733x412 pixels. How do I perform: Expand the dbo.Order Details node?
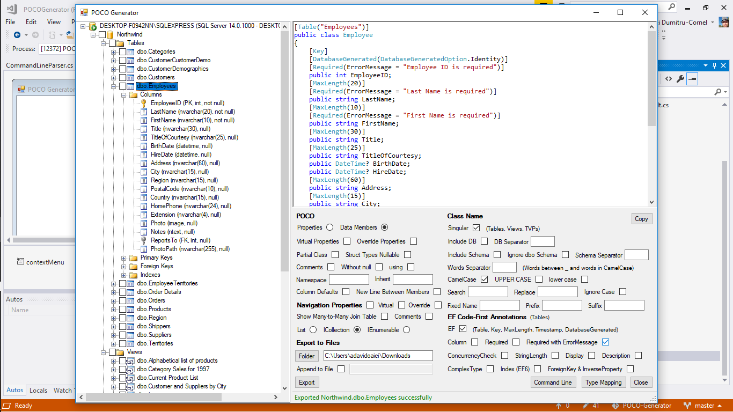point(113,292)
